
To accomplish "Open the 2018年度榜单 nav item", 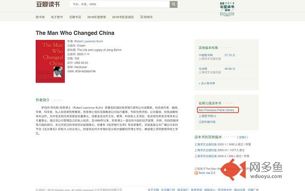I will coord(96,17).
